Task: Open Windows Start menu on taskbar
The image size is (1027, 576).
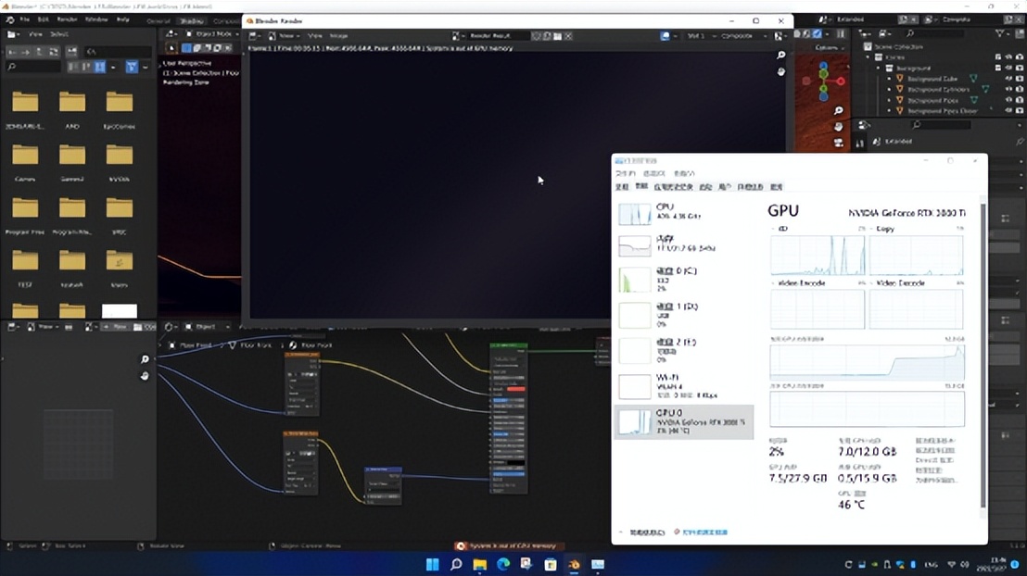Action: 432,564
